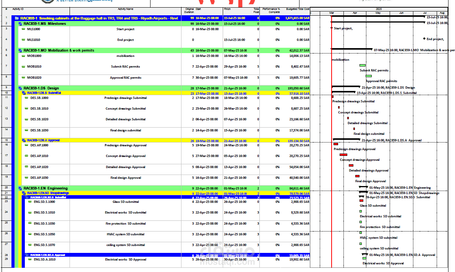Click the activity icon beside ENG.SD.S.1070
The width and height of the screenshot is (455, 272).
(x=30, y=245)
